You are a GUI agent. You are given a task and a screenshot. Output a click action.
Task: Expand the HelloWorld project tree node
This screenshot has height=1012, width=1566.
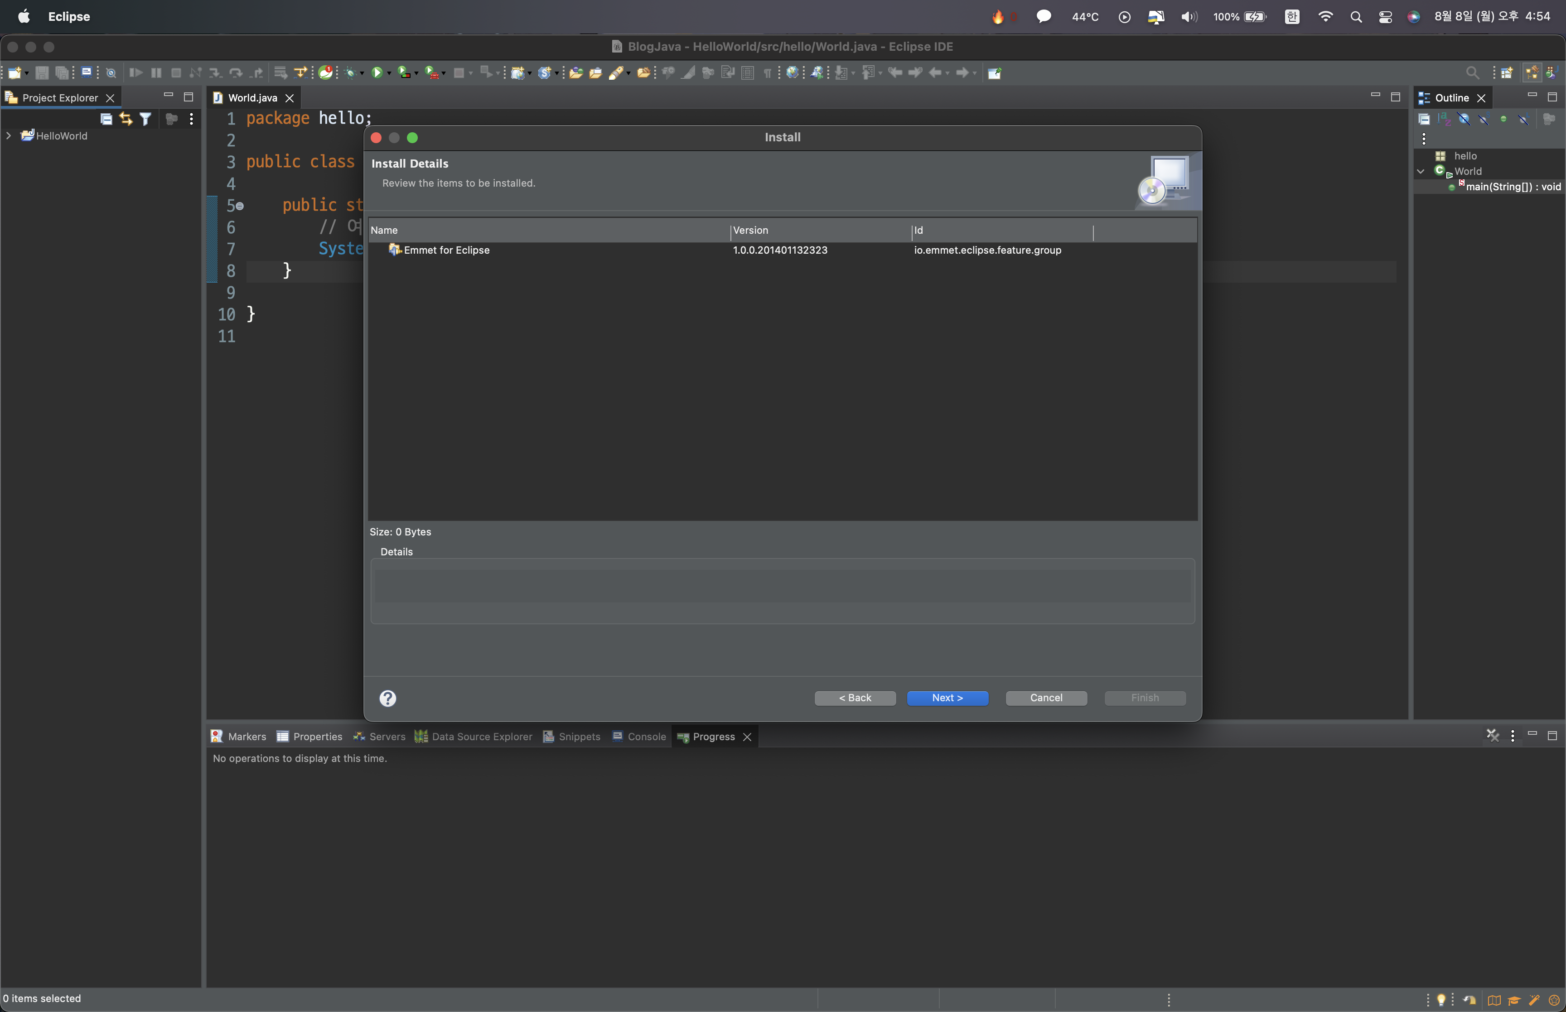[x=9, y=136]
